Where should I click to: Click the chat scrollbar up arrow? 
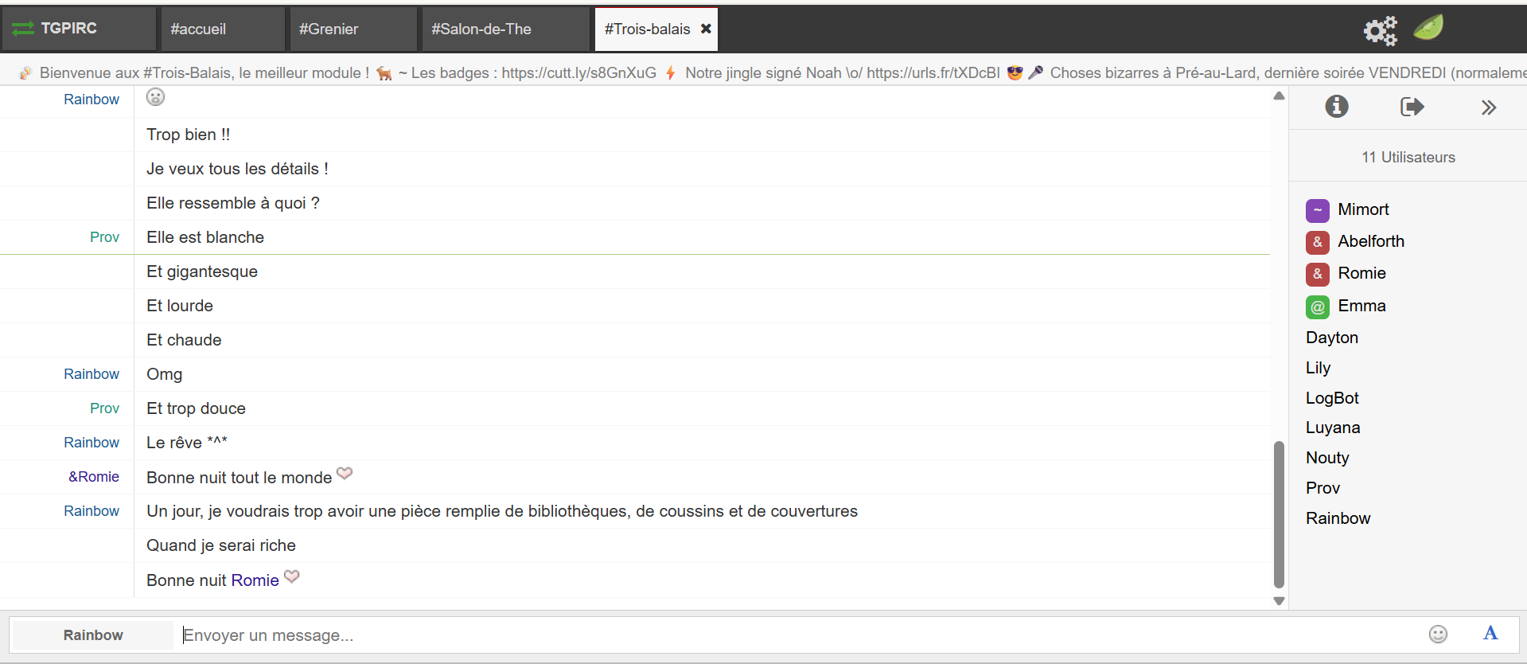(x=1279, y=96)
